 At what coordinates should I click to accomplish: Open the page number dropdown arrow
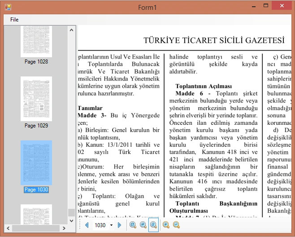coord(111,225)
